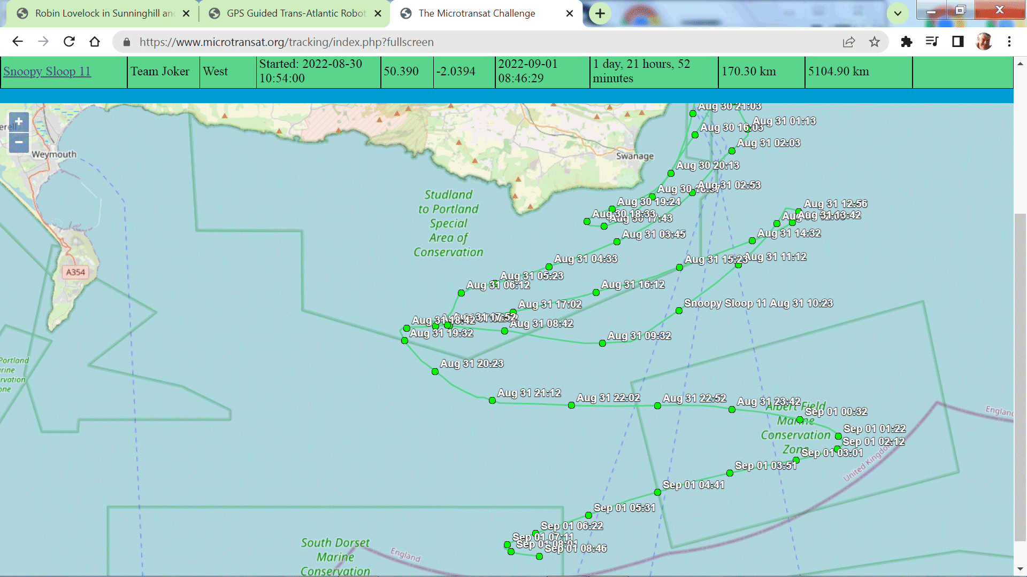Image resolution: width=1027 pixels, height=577 pixels.
Task: Switch to Robin Lovelock in Sunninghill tab
Action: coord(104,13)
